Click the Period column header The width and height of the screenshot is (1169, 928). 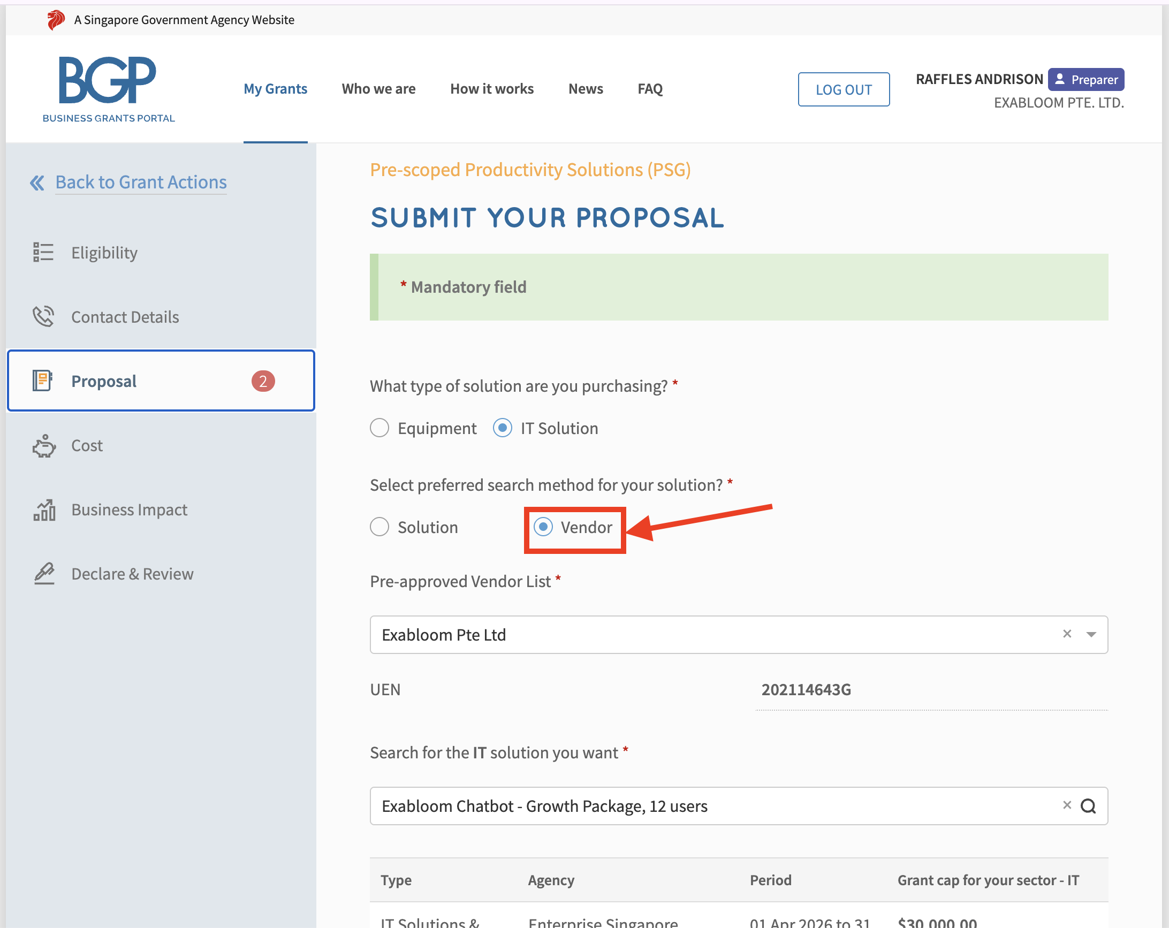click(x=770, y=880)
